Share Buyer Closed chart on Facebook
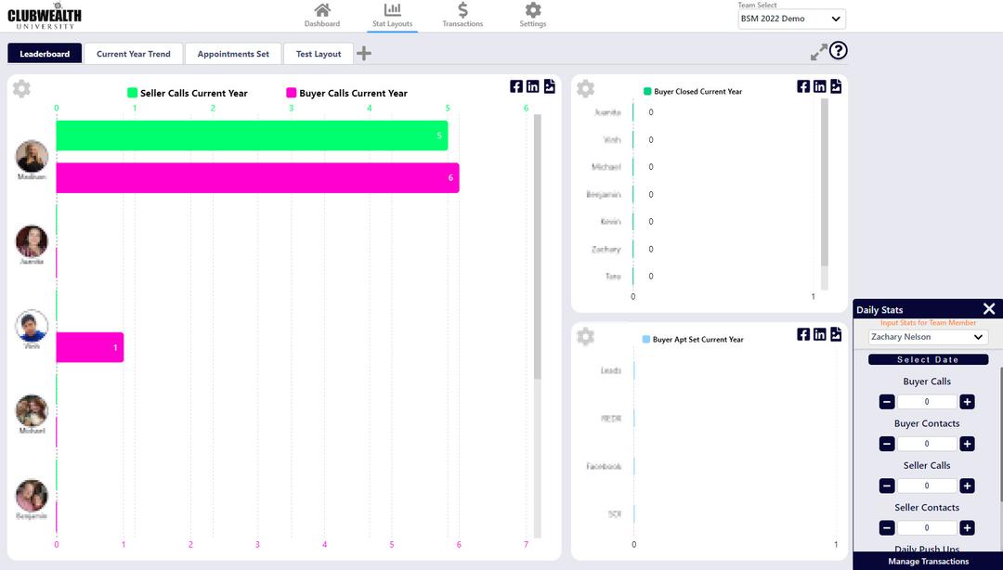 click(x=803, y=86)
